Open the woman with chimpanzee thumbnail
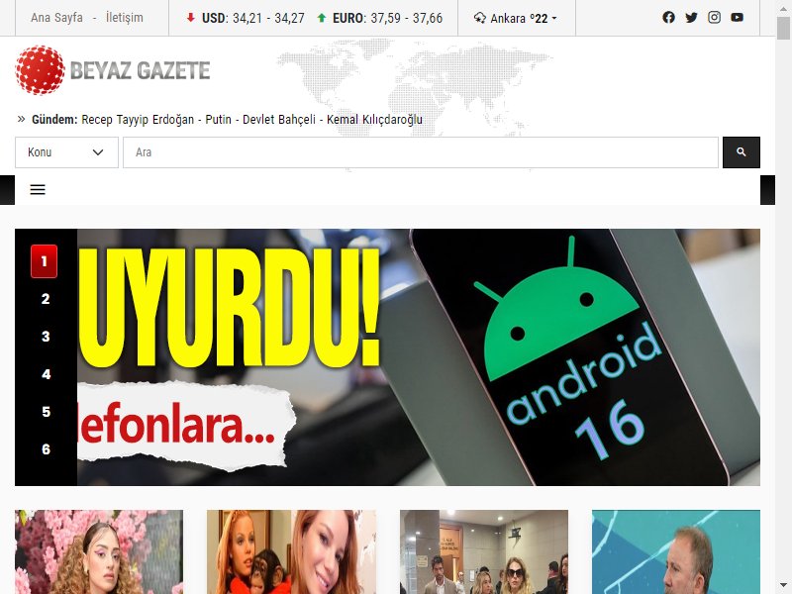792x594 pixels. tap(291, 551)
